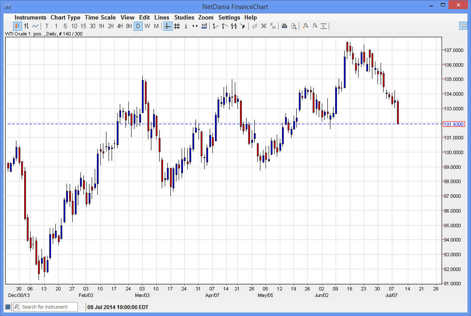Image resolution: width=471 pixels, height=316 pixels.
Task: Open the Studies menu
Action: pyautogui.click(x=184, y=17)
